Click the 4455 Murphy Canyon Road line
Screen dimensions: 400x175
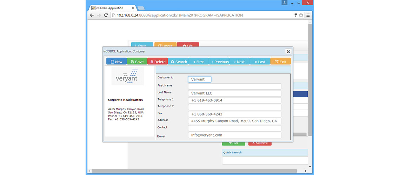pyautogui.click(x=126, y=109)
